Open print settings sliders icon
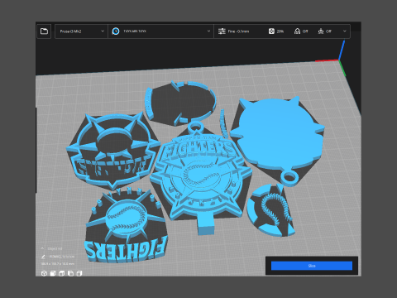 pos(222,31)
